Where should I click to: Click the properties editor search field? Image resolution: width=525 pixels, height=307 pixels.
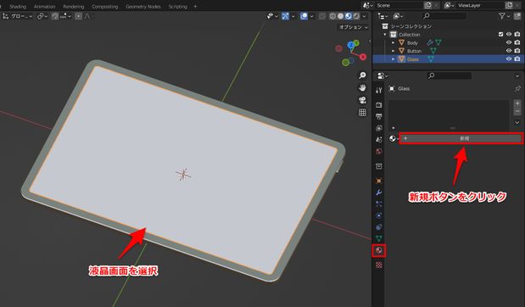[449, 75]
